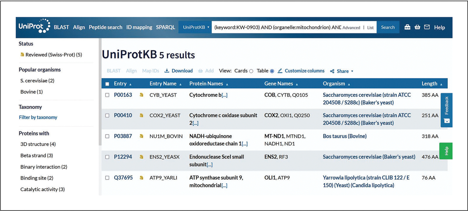This screenshot has height=211, width=468.
Task: Open entry P03887 link
Action: pos(123,136)
